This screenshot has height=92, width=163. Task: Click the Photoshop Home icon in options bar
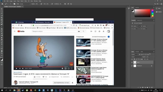[2, 4]
